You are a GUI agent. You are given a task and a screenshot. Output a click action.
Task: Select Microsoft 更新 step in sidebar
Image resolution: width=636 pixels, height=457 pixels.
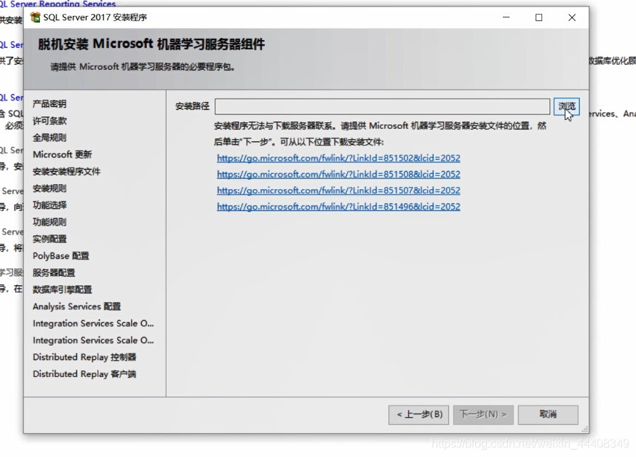click(x=63, y=154)
